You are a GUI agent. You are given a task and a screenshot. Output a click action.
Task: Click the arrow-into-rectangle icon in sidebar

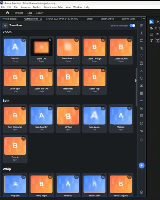pyautogui.click(x=141, y=86)
